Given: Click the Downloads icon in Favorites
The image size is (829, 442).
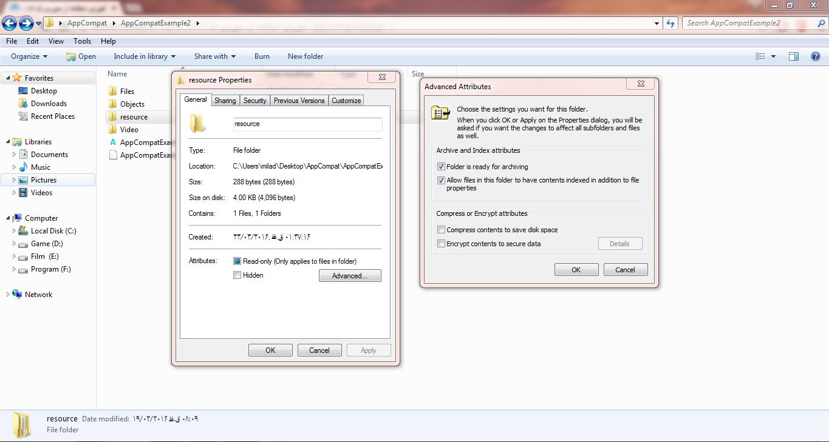Looking at the screenshot, I should 23,104.
